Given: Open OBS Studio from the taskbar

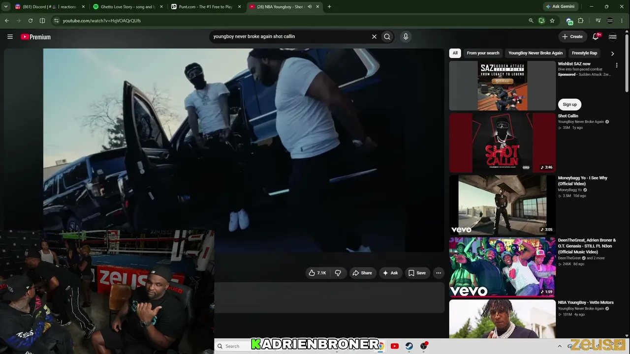Looking at the screenshot, I should 424,346.
